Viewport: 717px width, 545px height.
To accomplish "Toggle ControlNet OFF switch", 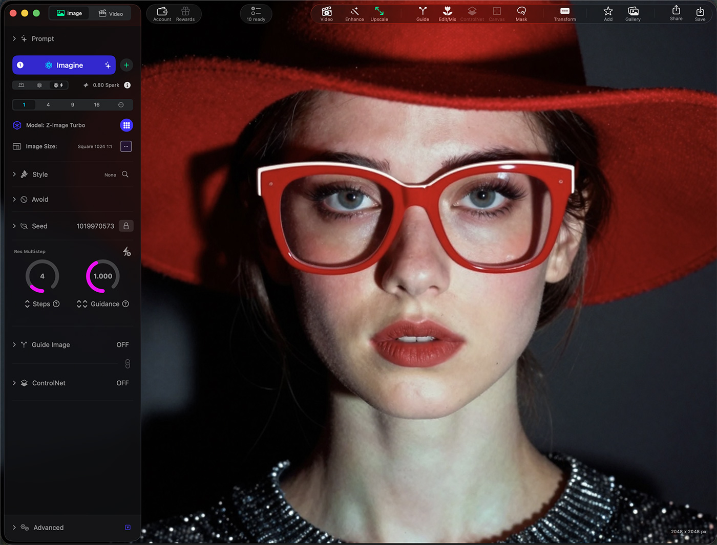I will click(x=122, y=383).
